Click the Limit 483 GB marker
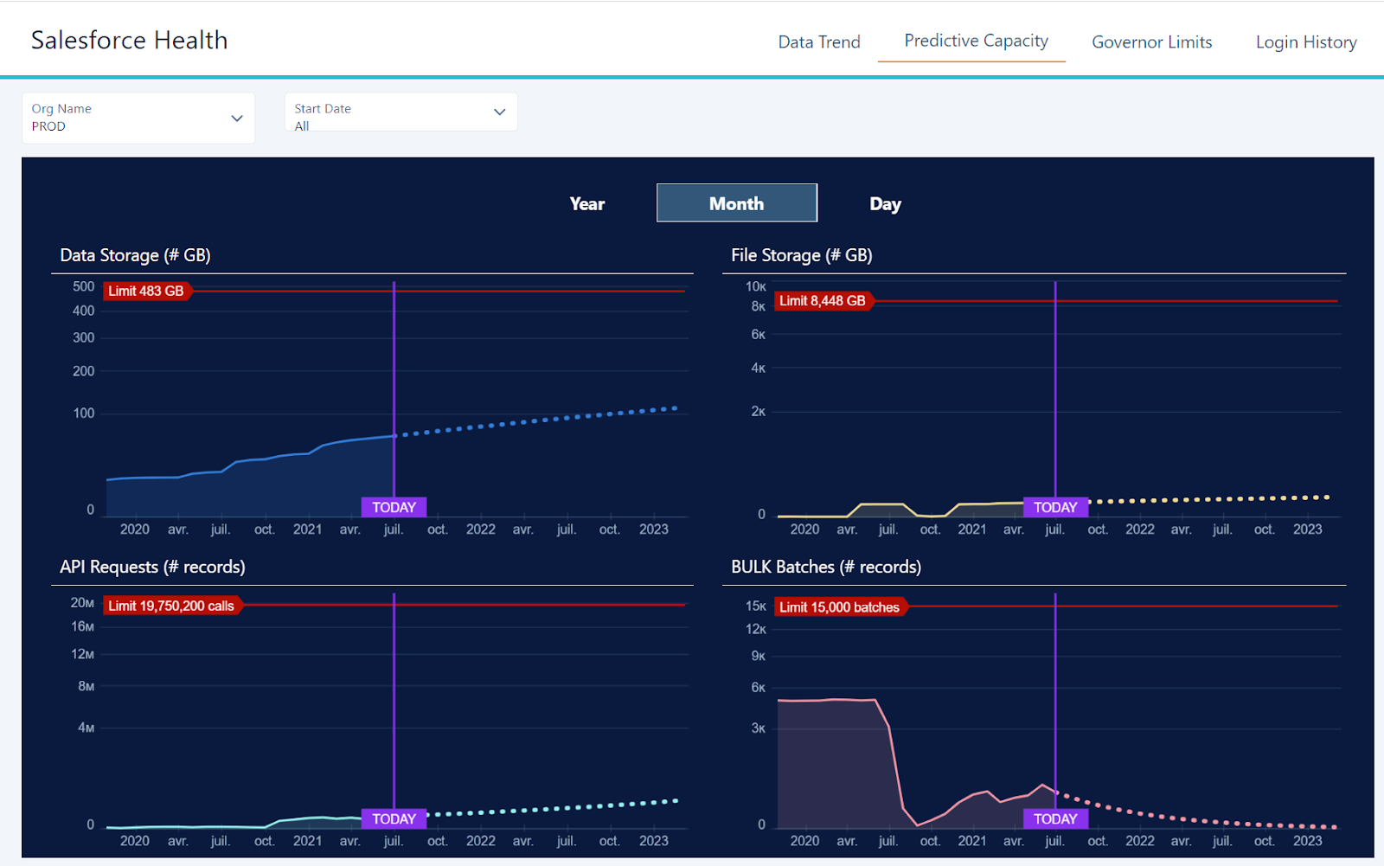Image resolution: width=1384 pixels, height=866 pixels. (146, 291)
